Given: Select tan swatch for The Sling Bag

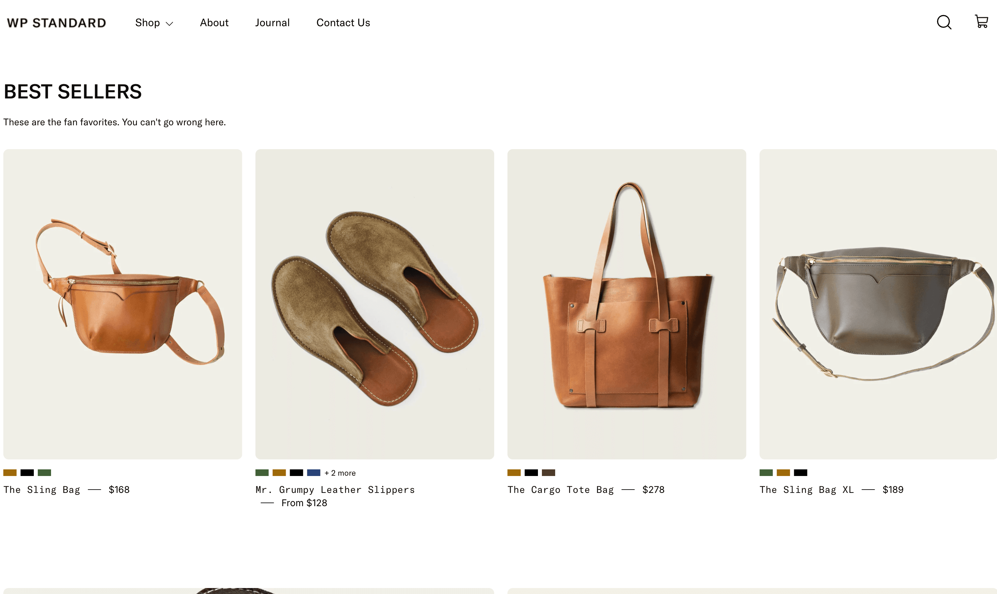Looking at the screenshot, I should 10,473.
